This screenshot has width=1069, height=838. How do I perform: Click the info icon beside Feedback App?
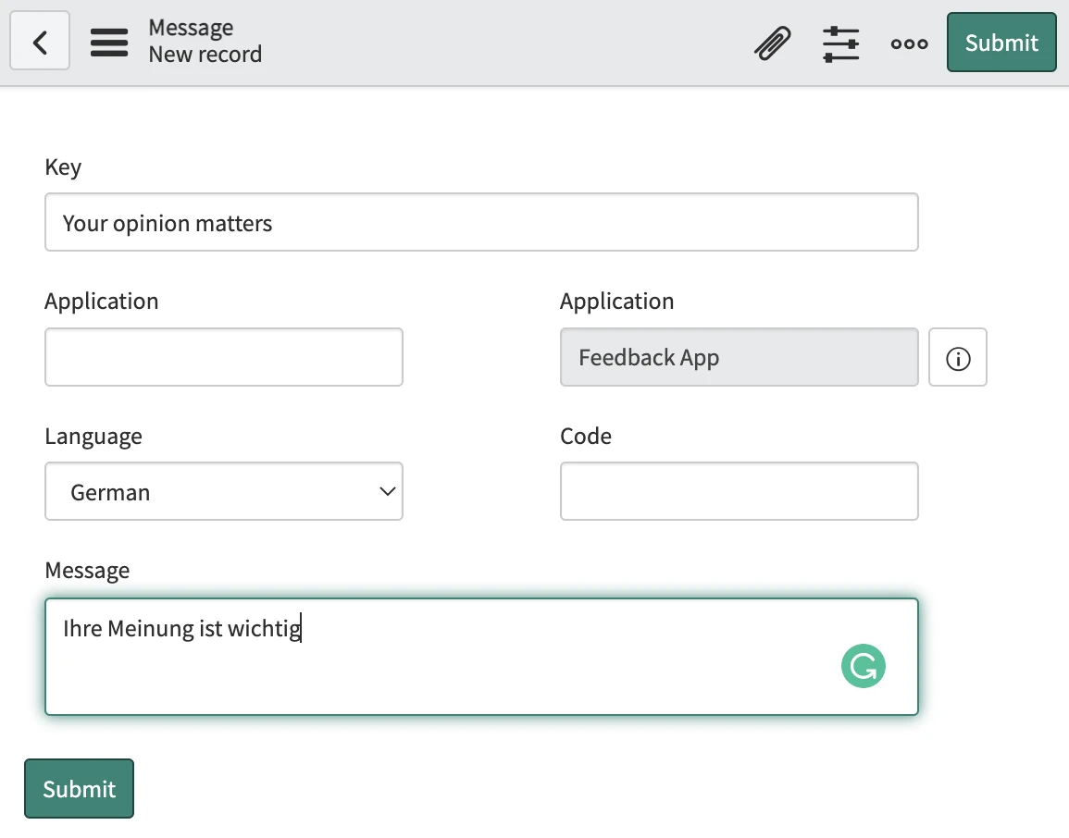point(958,358)
